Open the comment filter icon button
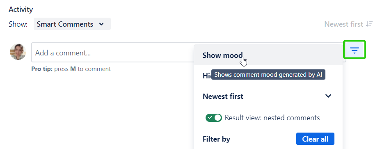Screen dimensions: 389x149 pos(355,50)
